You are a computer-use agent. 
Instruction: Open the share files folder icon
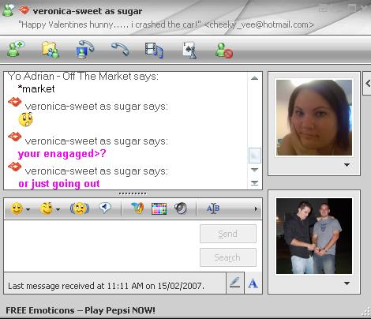(51, 50)
